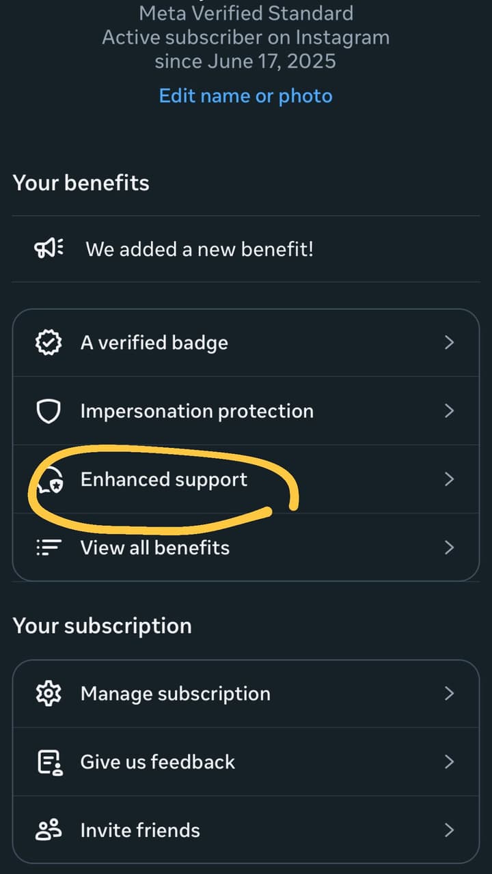Expand the View all benefits chevron
Screen dimensions: 492x874
click(x=449, y=548)
